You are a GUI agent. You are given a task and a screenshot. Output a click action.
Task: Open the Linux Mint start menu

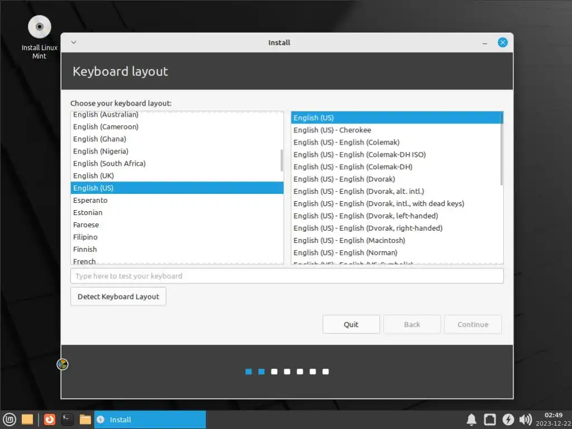click(9, 420)
